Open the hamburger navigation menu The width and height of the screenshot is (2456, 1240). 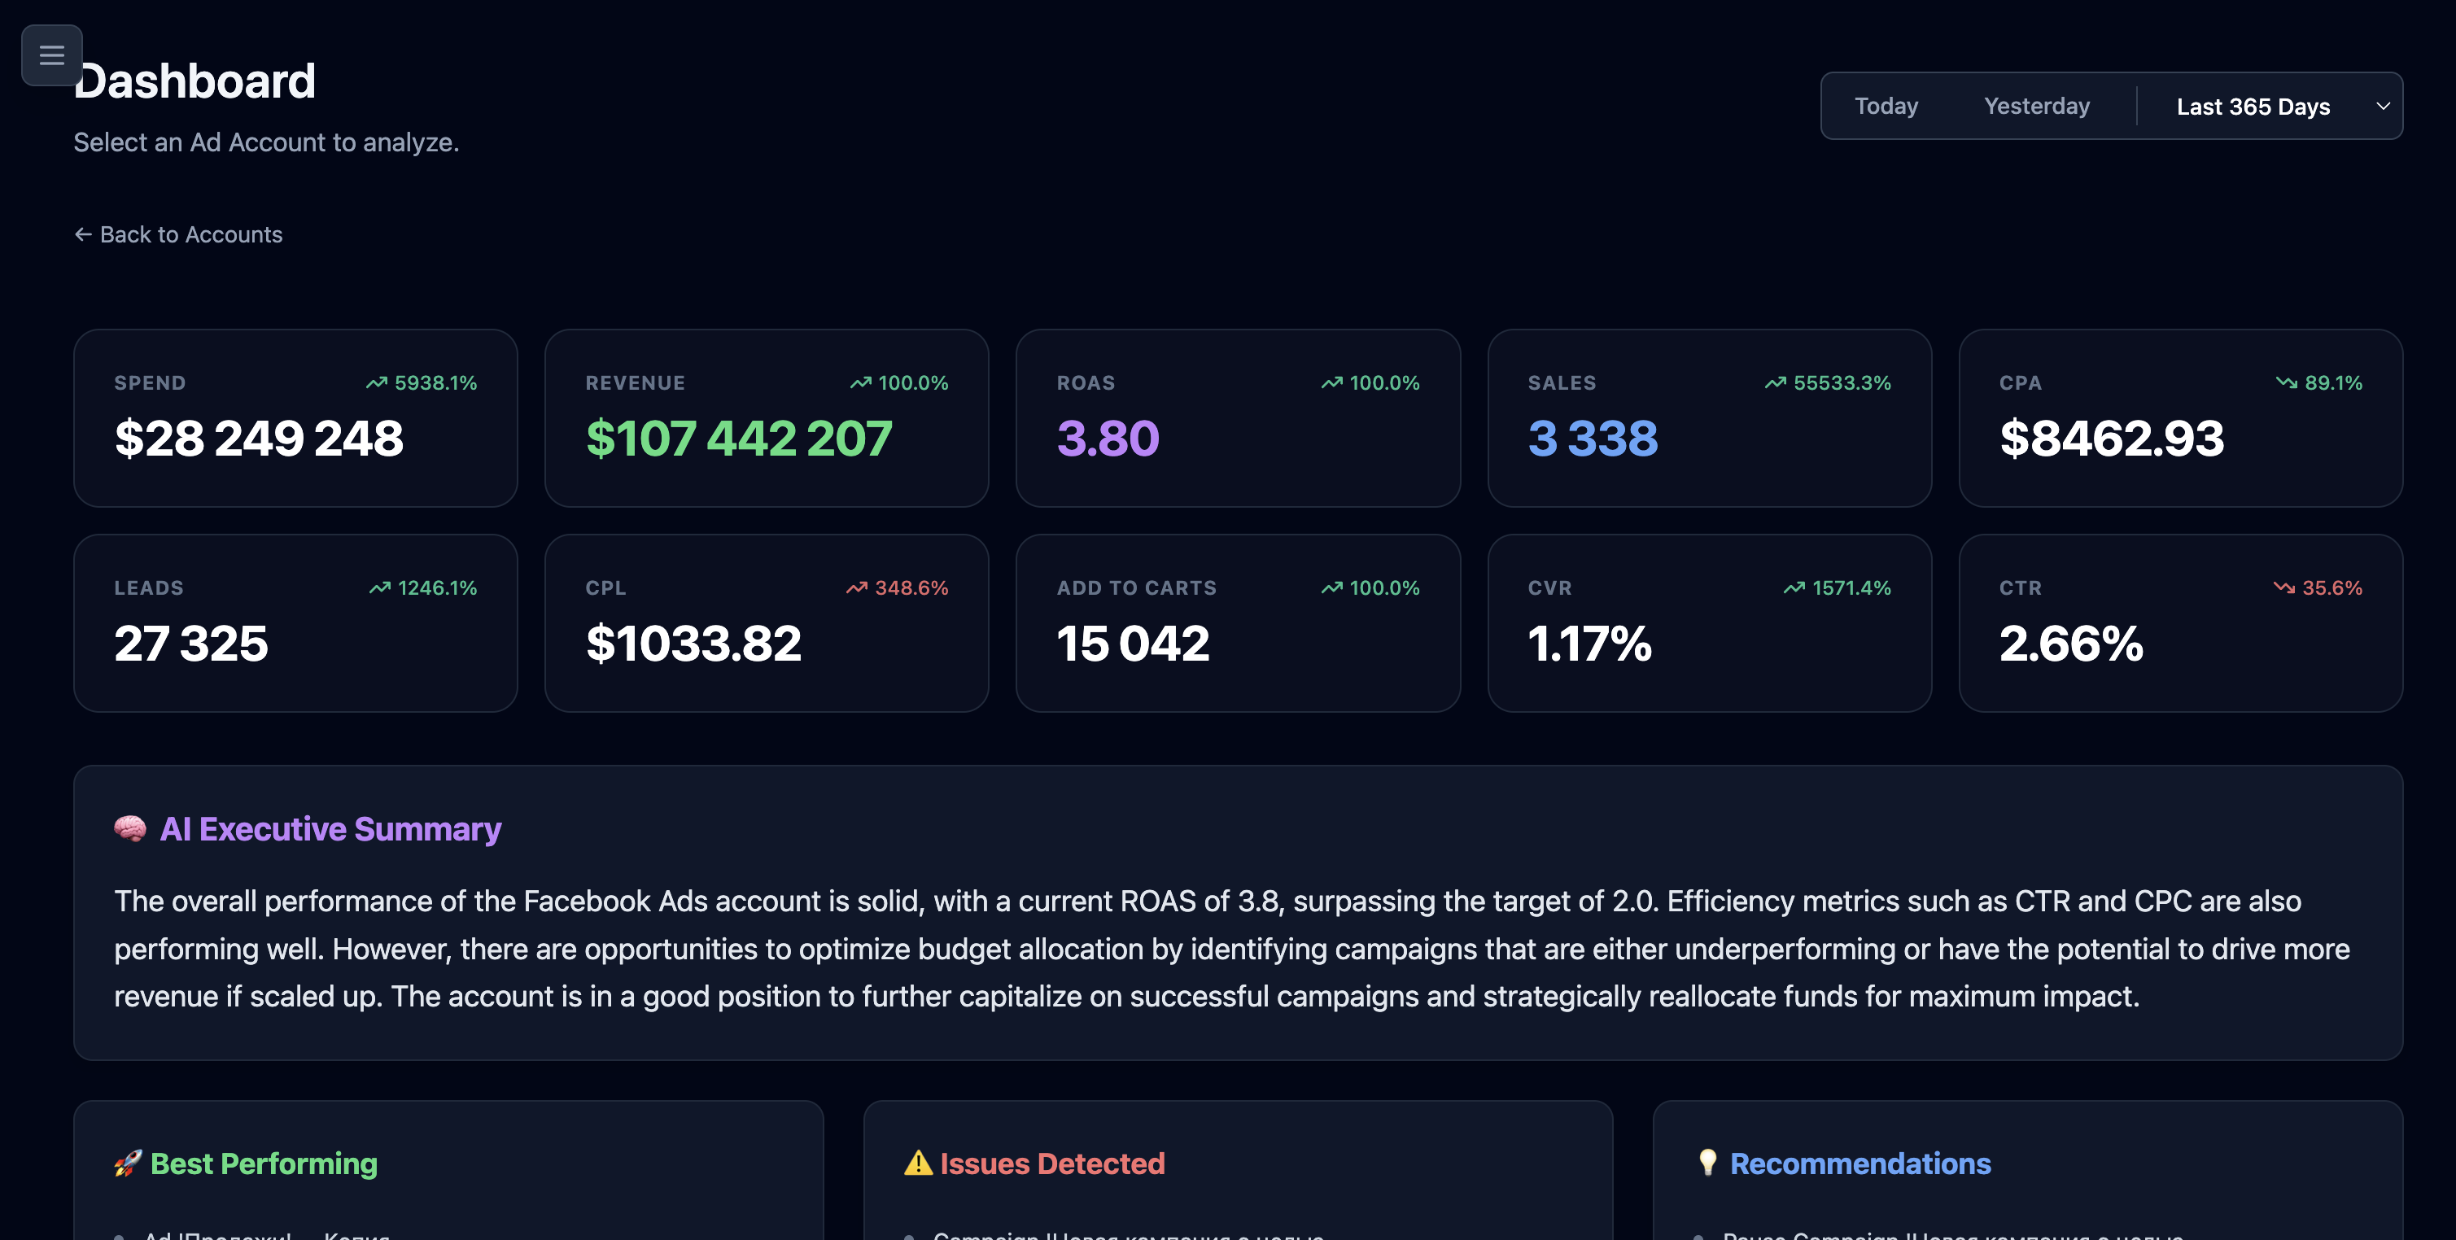coord(51,55)
